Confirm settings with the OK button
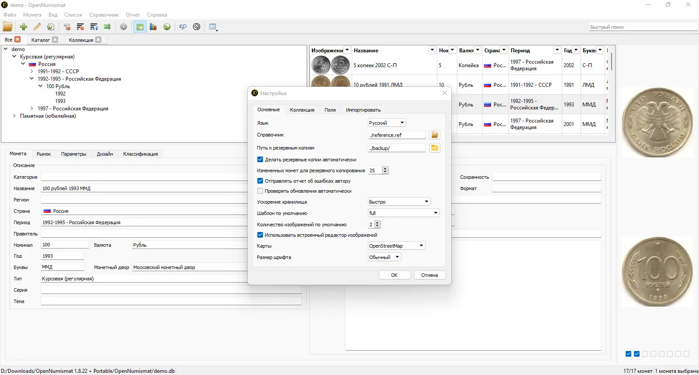The height and width of the screenshot is (375, 699). [394, 275]
